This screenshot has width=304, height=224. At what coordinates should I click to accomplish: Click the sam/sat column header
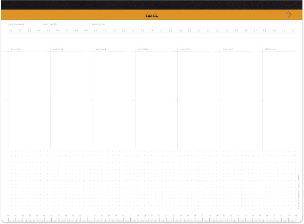click(228, 49)
